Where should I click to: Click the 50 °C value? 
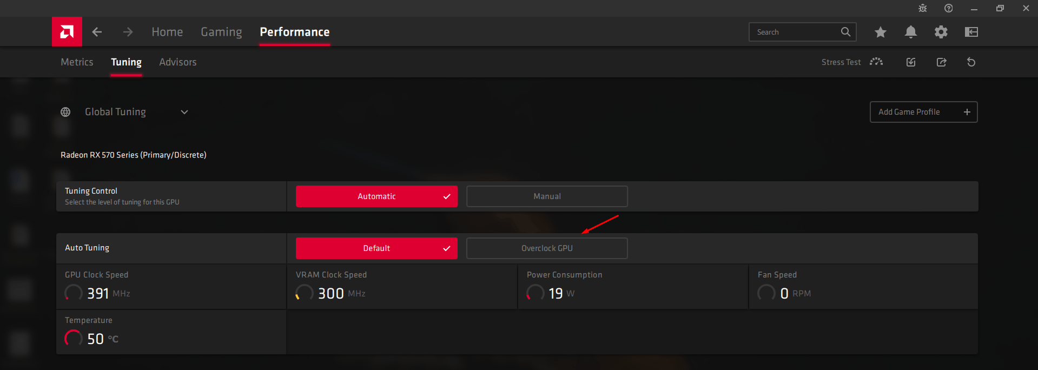[x=103, y=339]
